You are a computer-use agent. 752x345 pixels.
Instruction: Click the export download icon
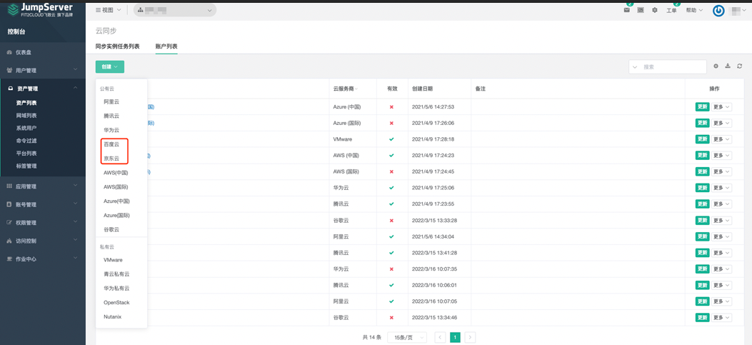[728, 66]
